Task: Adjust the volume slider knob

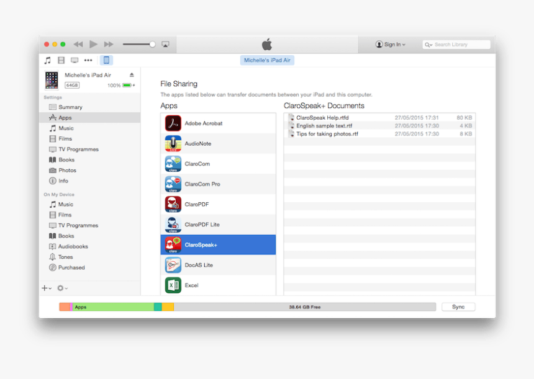Action: 153,44
